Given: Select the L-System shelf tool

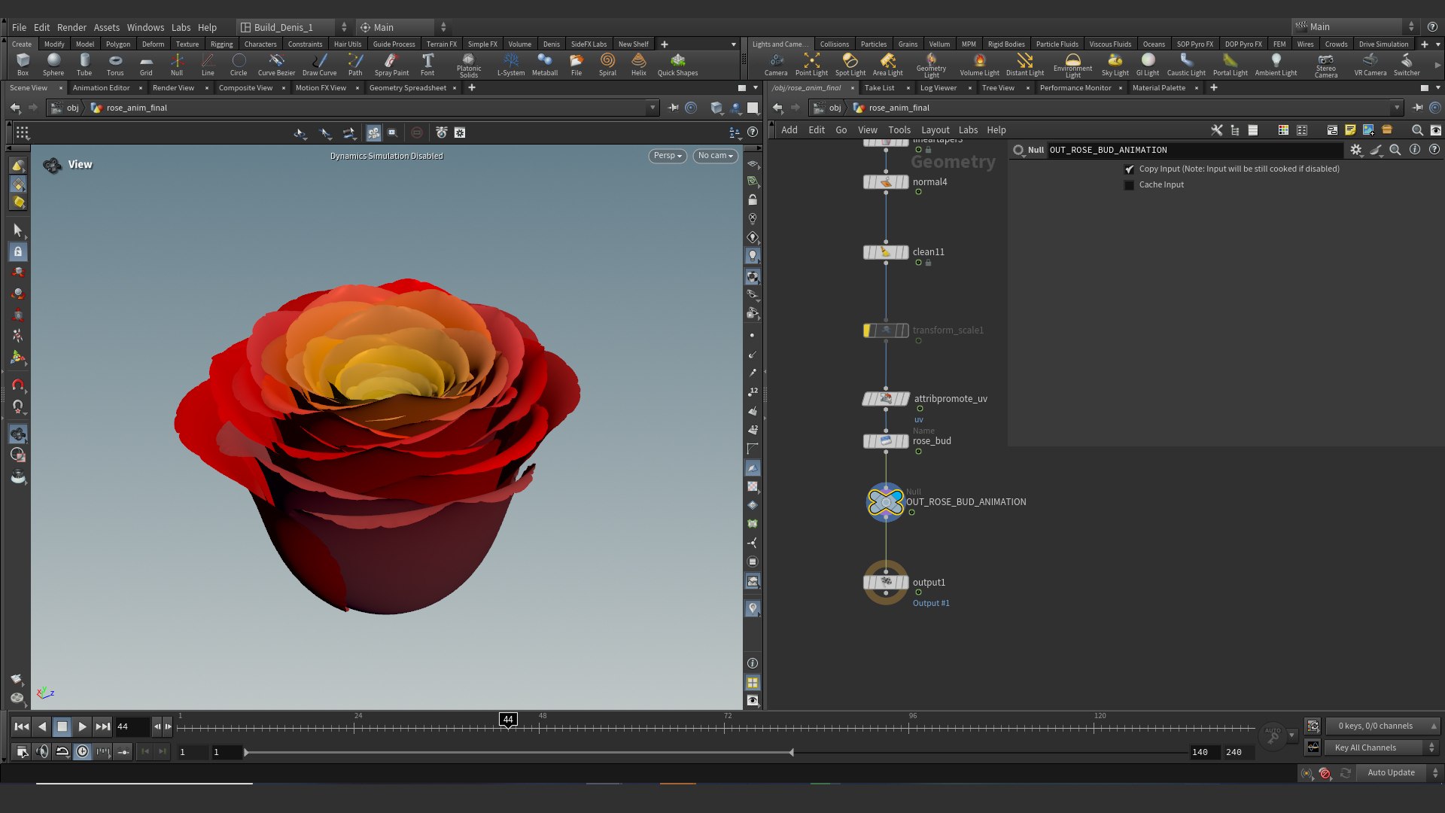Looking at the screenshot, I should point(511,64).
